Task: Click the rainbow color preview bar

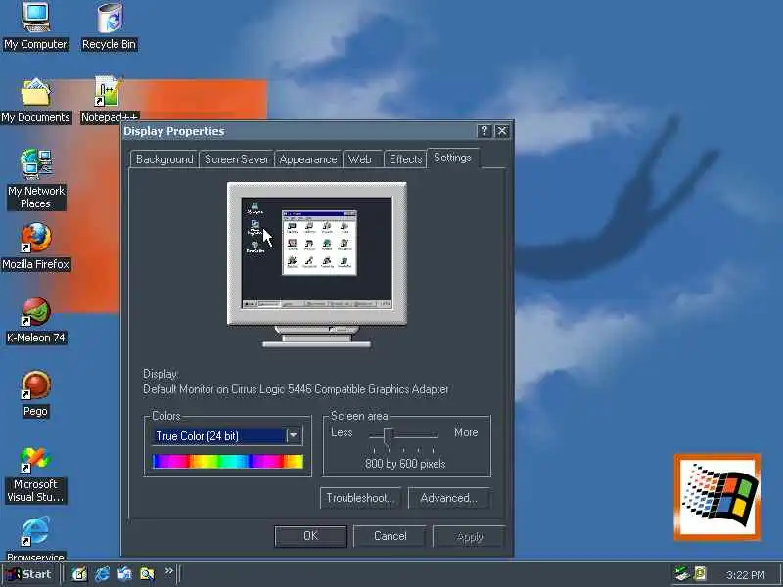Action: (228, 461)
